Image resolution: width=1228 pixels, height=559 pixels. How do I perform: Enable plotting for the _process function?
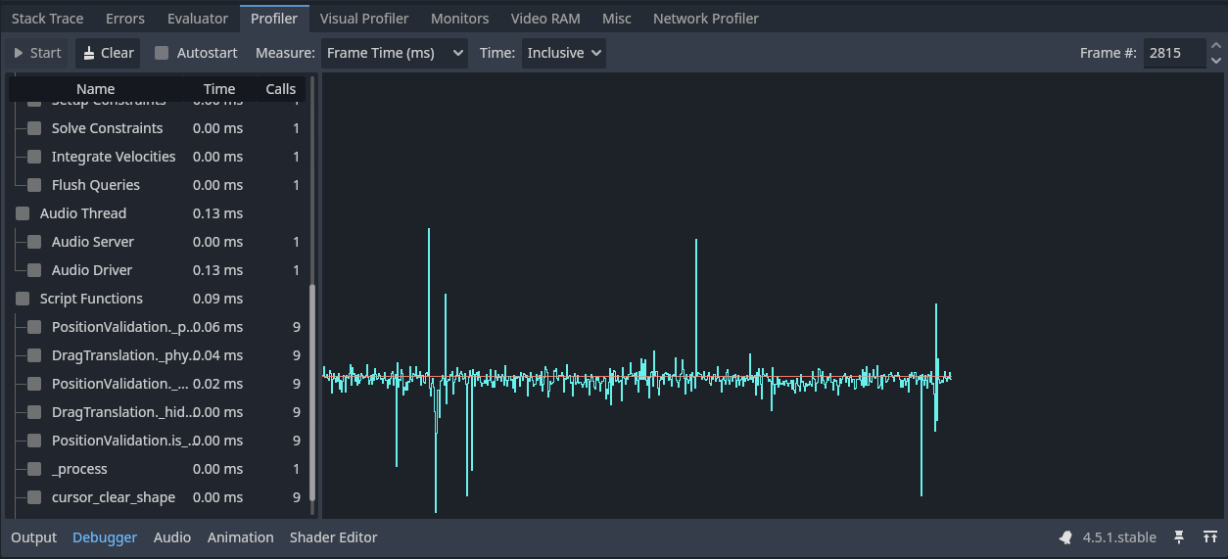(x=34, y=469)
